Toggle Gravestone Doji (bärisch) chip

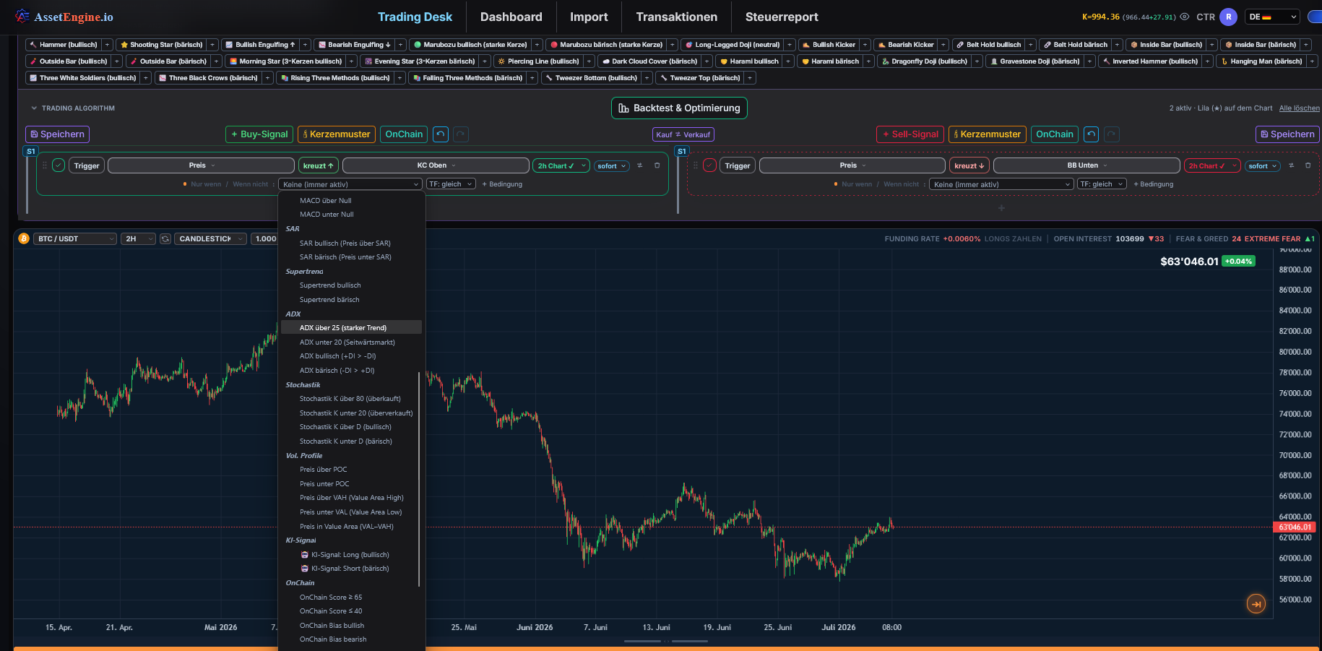tap(1034, 61)
